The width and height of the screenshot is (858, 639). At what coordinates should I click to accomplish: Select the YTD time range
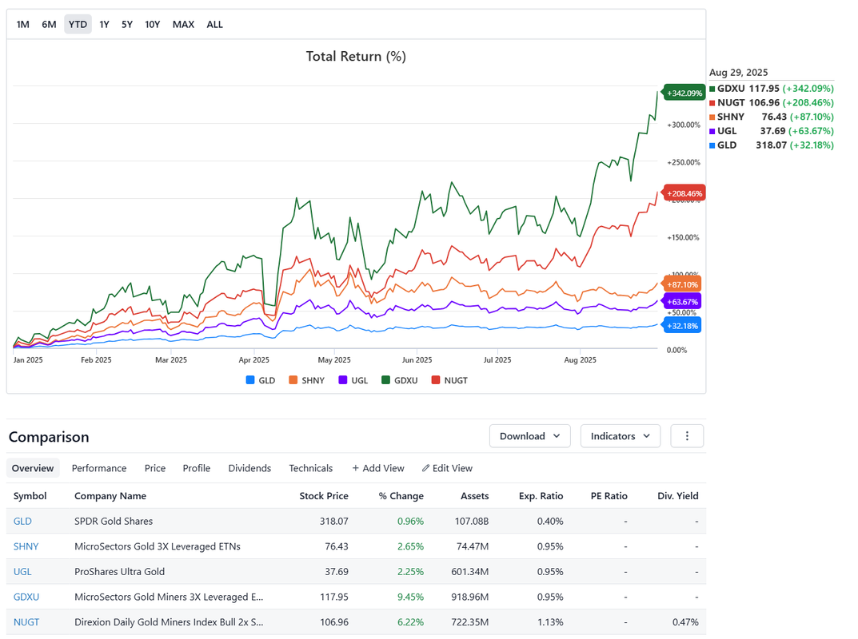(78, 24)
